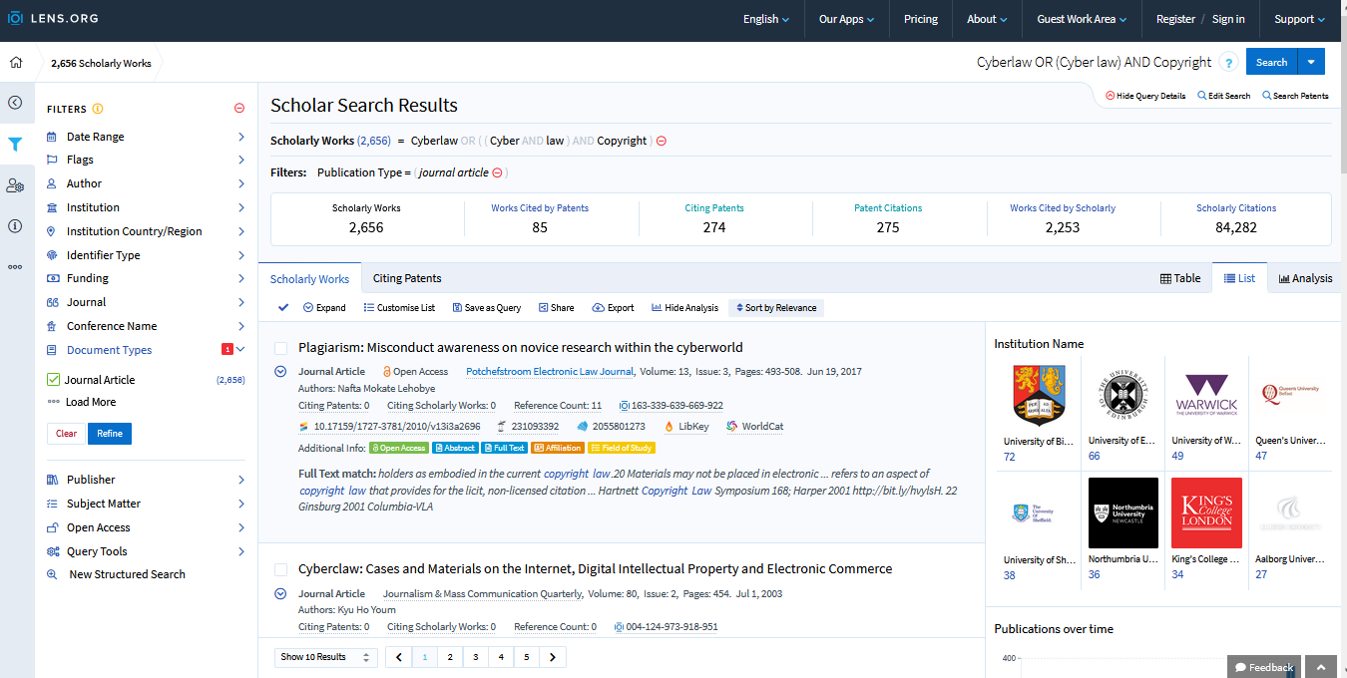Select the Plagiarism result checkbox
Viewport: 1347px width, 678px height.
(280, 348)
